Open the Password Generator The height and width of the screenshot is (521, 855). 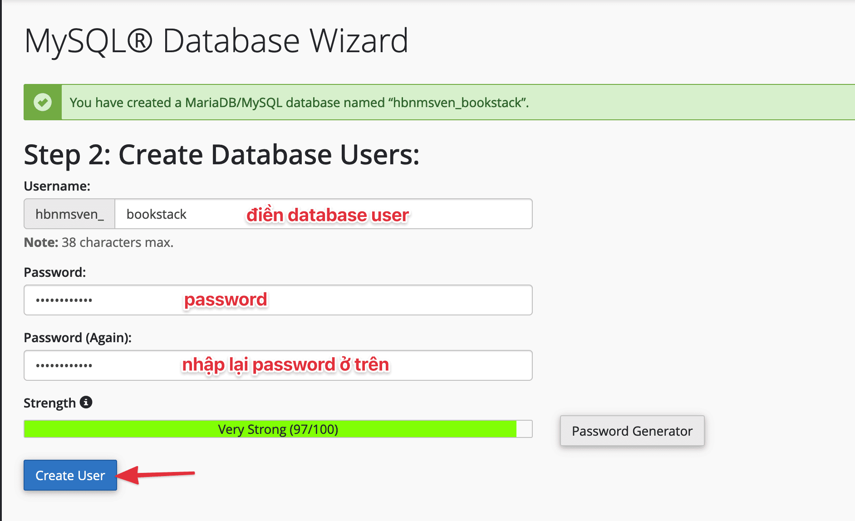(x=632, y=431)
